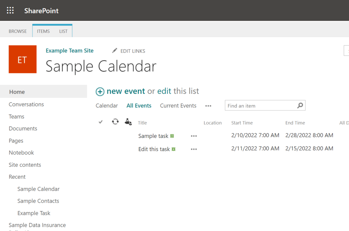The width and height of the screenshot is (349, 231).
Task: Click the ET site logo tile
Action: click(x=22, y=59)
